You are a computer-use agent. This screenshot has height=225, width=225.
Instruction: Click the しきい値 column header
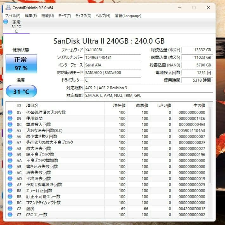161,106
